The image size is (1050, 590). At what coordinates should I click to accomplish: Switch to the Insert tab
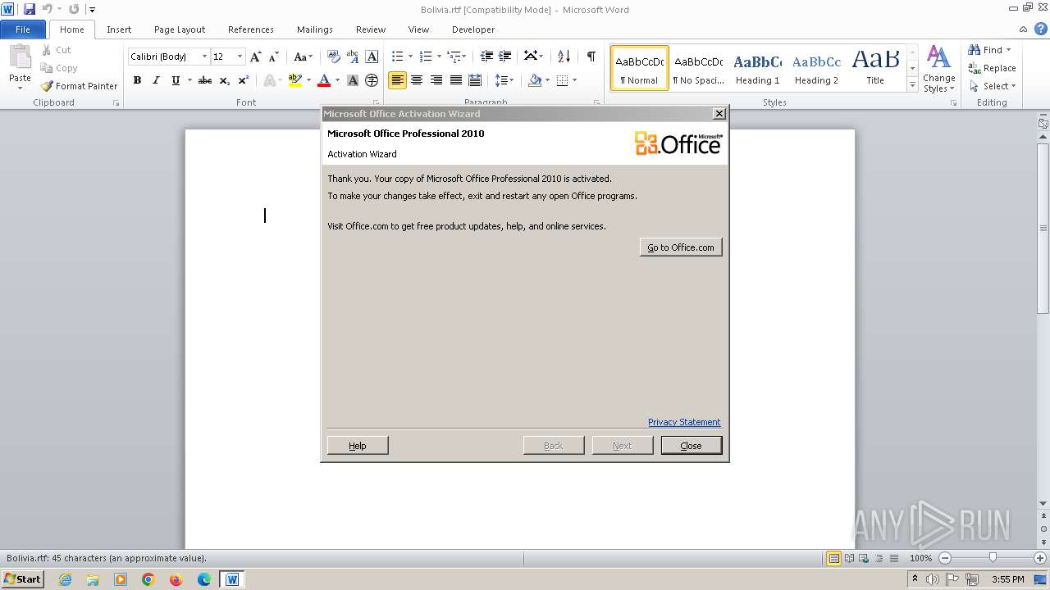(119, 29)
